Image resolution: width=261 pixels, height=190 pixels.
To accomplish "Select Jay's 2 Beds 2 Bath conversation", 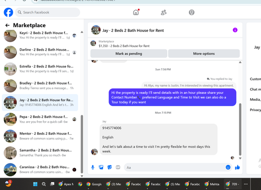I will coord(40,102).
